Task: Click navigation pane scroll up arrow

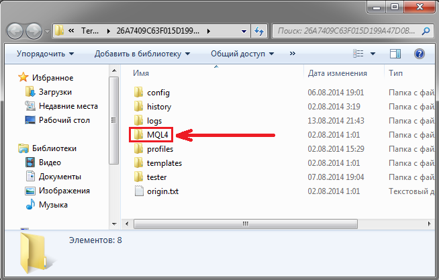Action: click(x=114, y=71)
